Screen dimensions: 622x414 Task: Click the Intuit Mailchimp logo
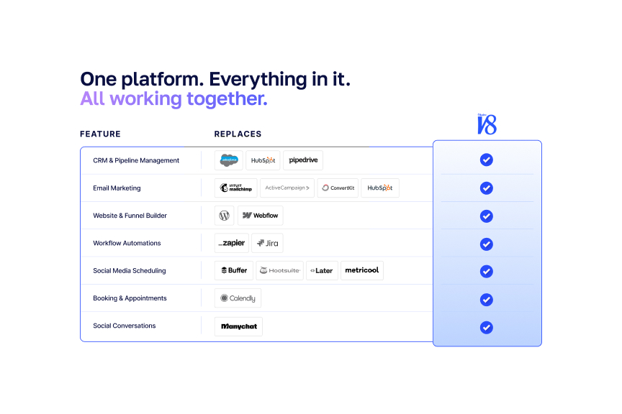coord(236,188)
